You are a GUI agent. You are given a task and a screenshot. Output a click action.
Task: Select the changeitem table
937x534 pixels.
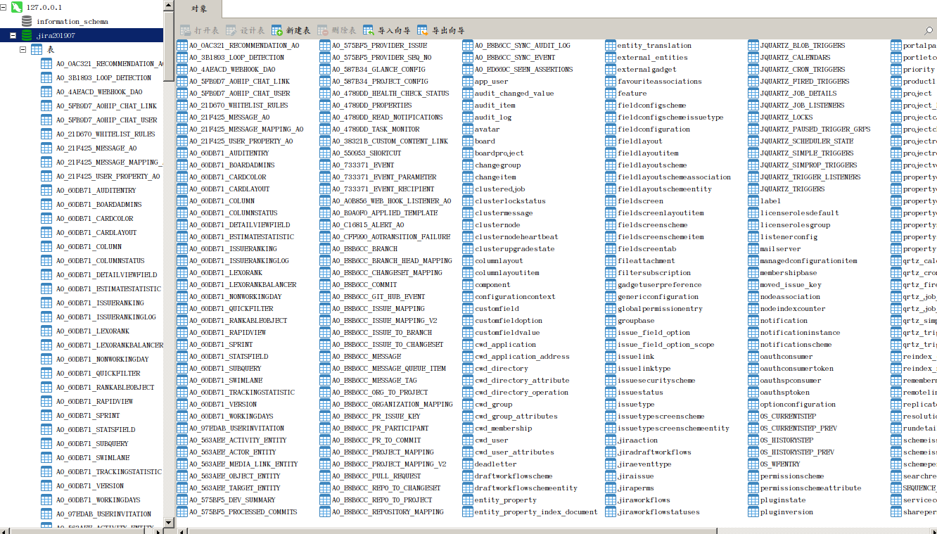click(495, 177)
